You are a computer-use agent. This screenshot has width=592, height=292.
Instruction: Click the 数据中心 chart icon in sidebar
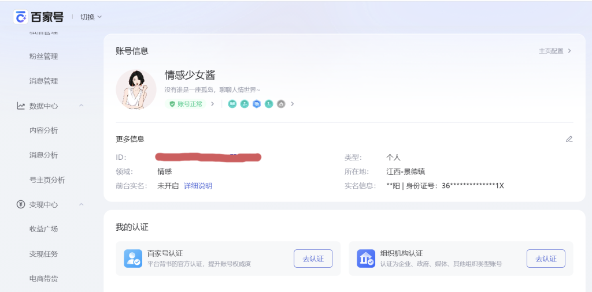point(21,106)
